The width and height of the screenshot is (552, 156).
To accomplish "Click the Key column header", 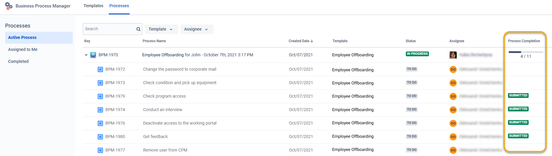I will 87,41.
